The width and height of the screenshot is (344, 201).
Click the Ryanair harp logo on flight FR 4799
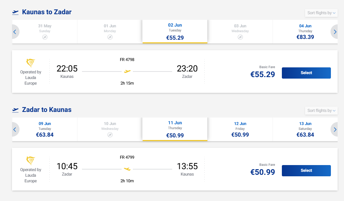[31, 161]
